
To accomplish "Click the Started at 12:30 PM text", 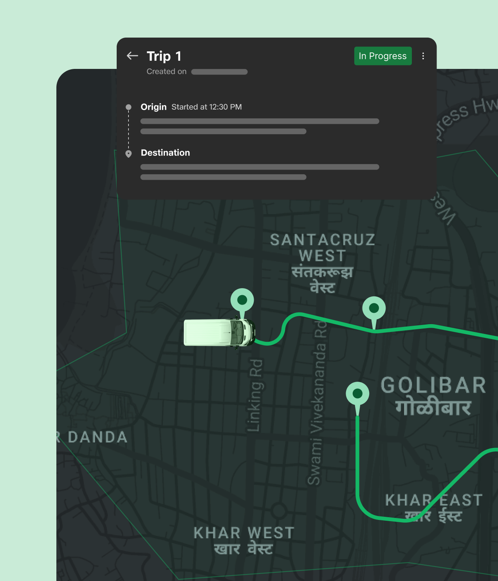I will pyautogui.click(x=206, y=107).
